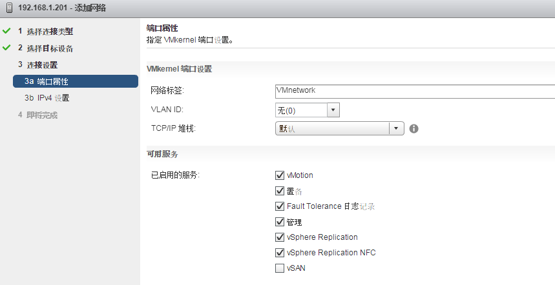Click the 网络标签 VMnetwork text field

[x=415, y=91]
